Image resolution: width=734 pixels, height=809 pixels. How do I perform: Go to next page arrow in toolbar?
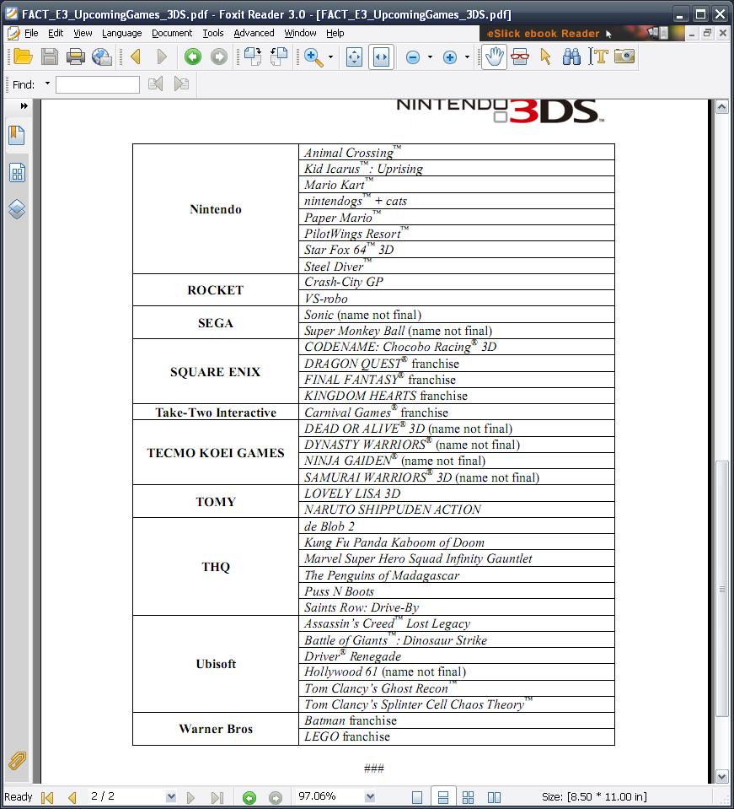click(161, 57)
